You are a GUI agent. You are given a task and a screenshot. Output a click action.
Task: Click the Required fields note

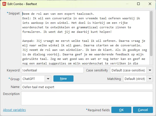click(x=99, y=110)
